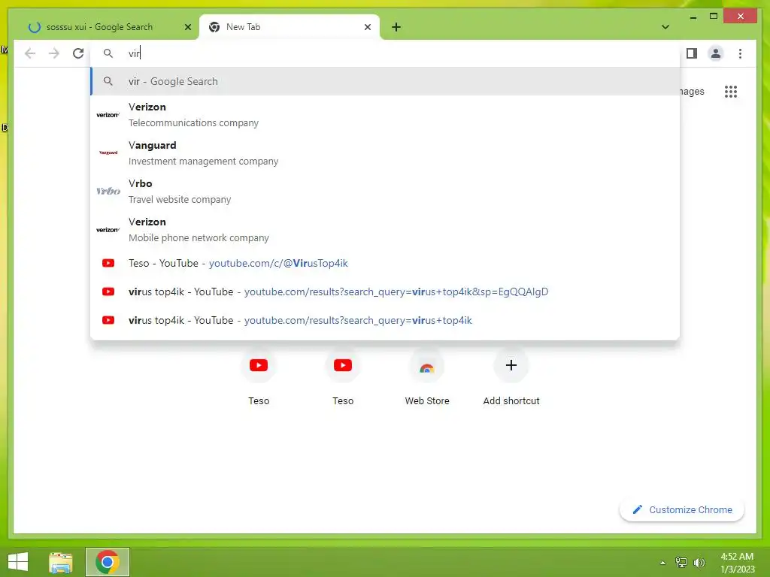Open Chrome's three-dot menu
This screenshot has width=770, height=577.
pyautogui.click(x=740, y=53)
